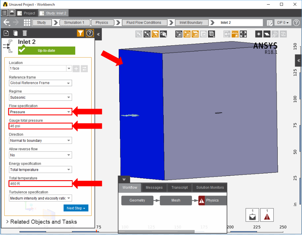Image resolution: width=302 pixels, height=235 pixels.
Task: Edit the Total temperature field
Action: point(40,184)
